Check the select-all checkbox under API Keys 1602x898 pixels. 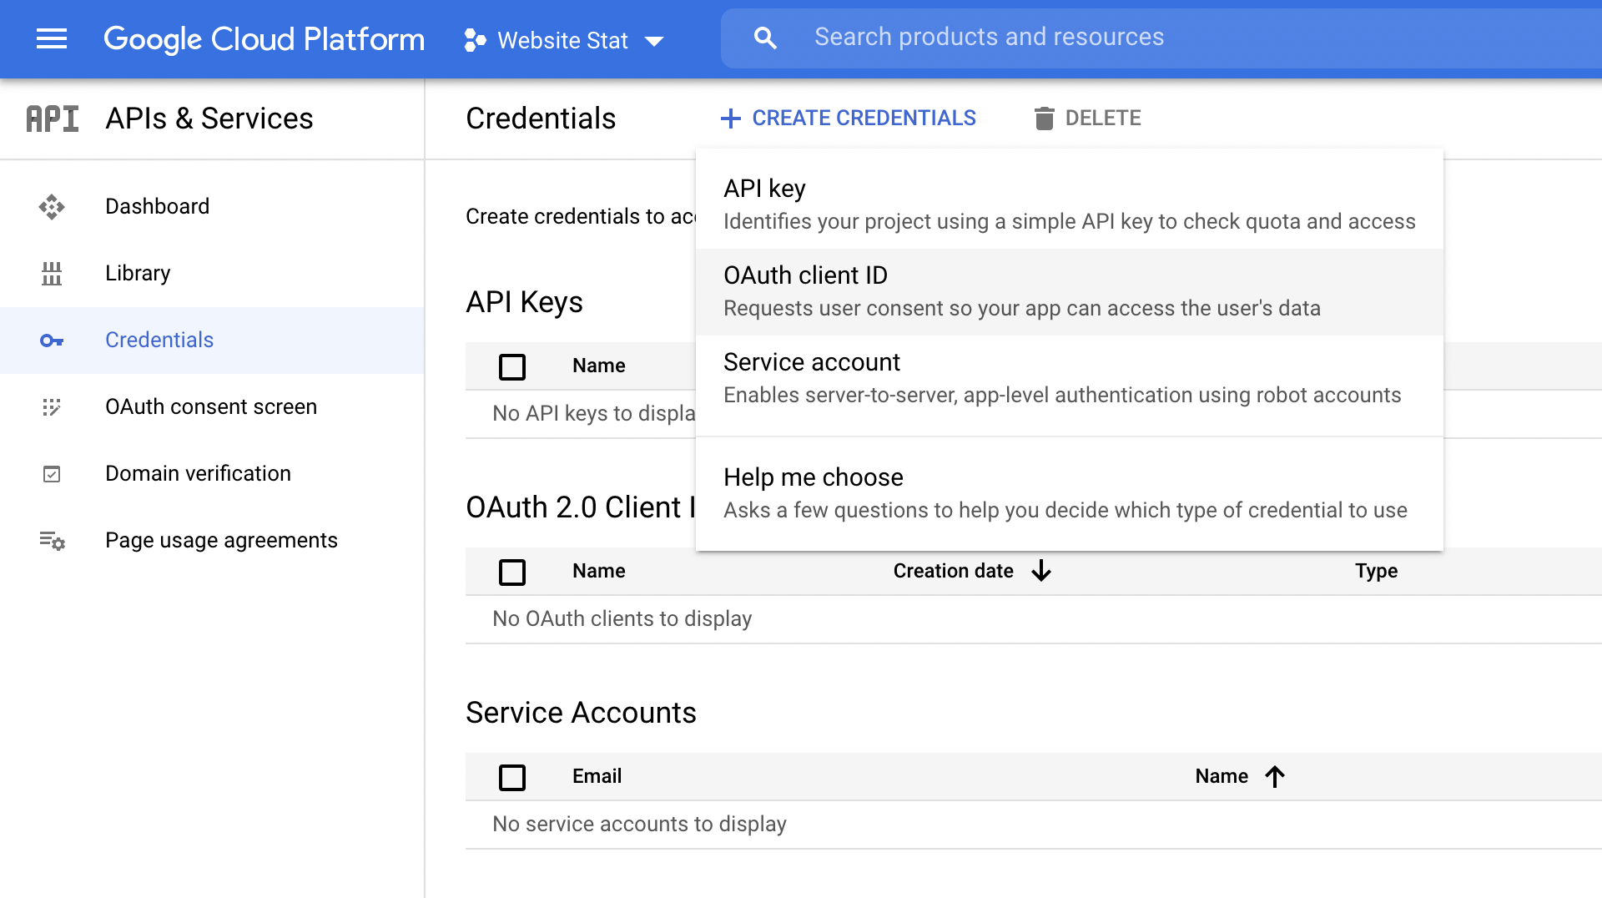511,366
